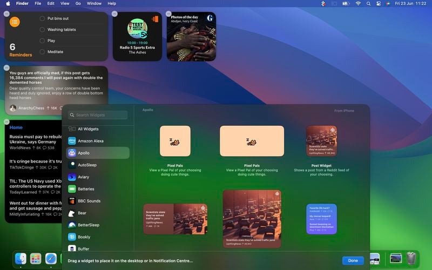Choose the purple feed list widget
Image resolution: width=432 pixels, height=270 pixels.
pos(321,219)
